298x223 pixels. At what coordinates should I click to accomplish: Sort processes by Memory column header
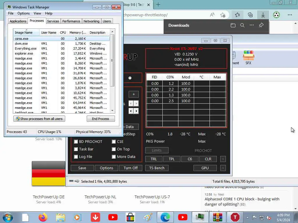pyautogui.click(x=78, y=33)
